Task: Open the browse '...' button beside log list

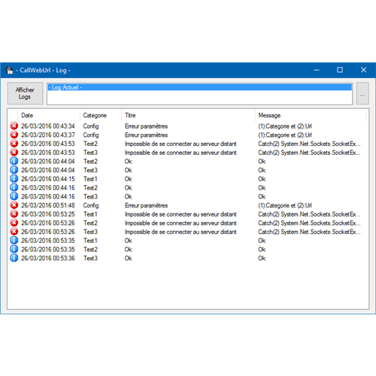Action: click(362, 93)
